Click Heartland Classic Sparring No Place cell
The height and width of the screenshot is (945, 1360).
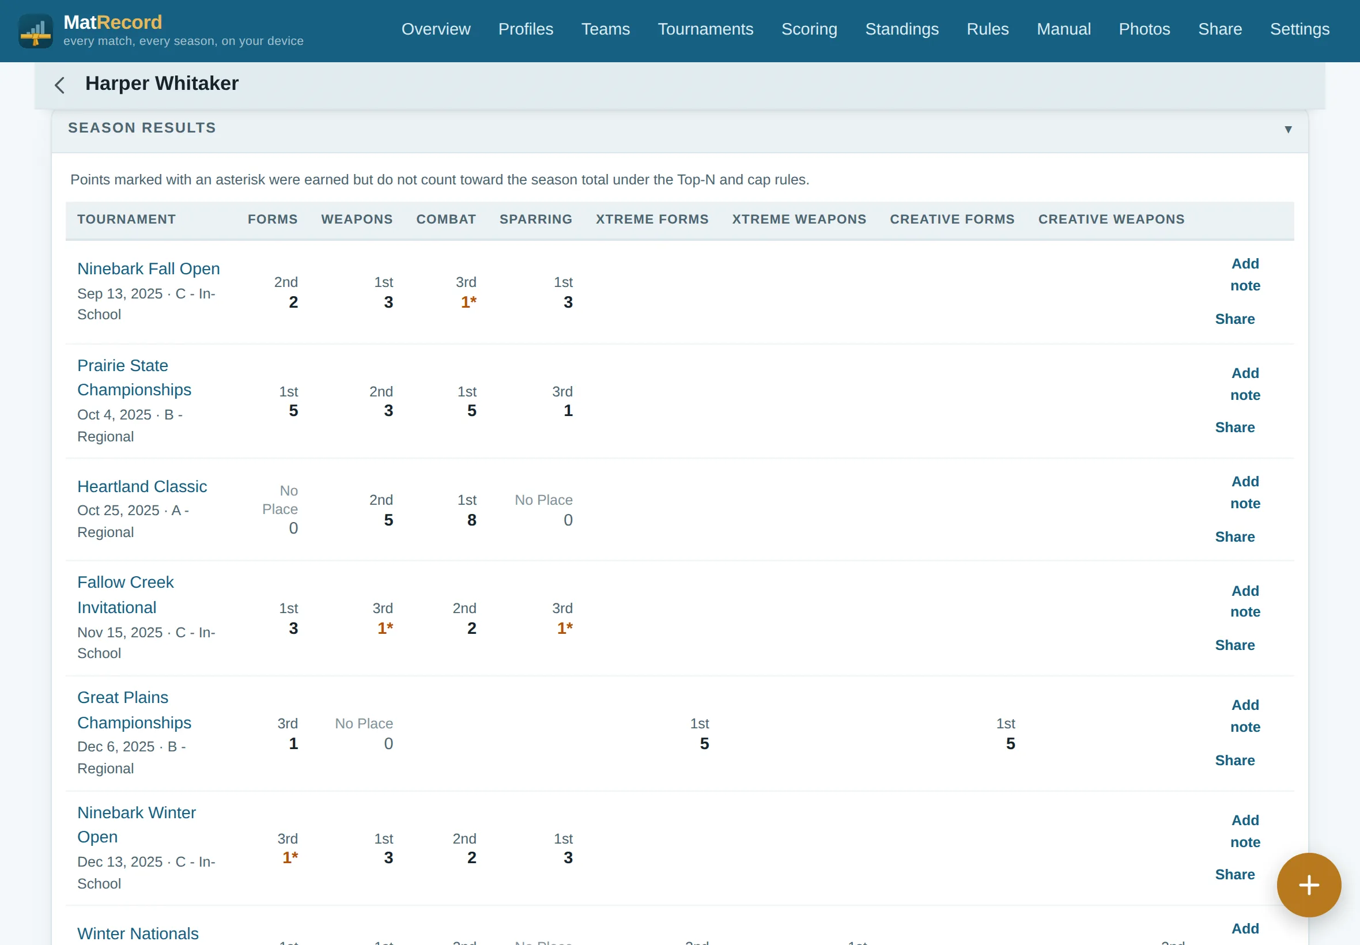tap(543, 510)
